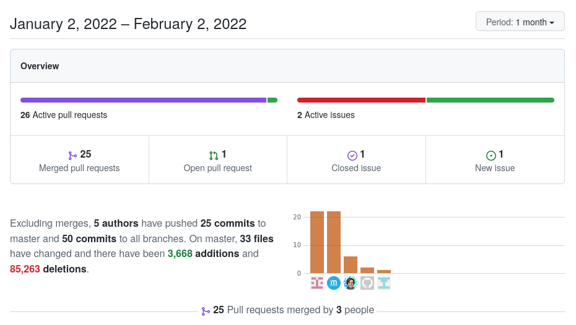The width and height of the screenshot is (576, 325).
Task: Click the purple closed issue checkmark icon
Action: tap(352, 155)
